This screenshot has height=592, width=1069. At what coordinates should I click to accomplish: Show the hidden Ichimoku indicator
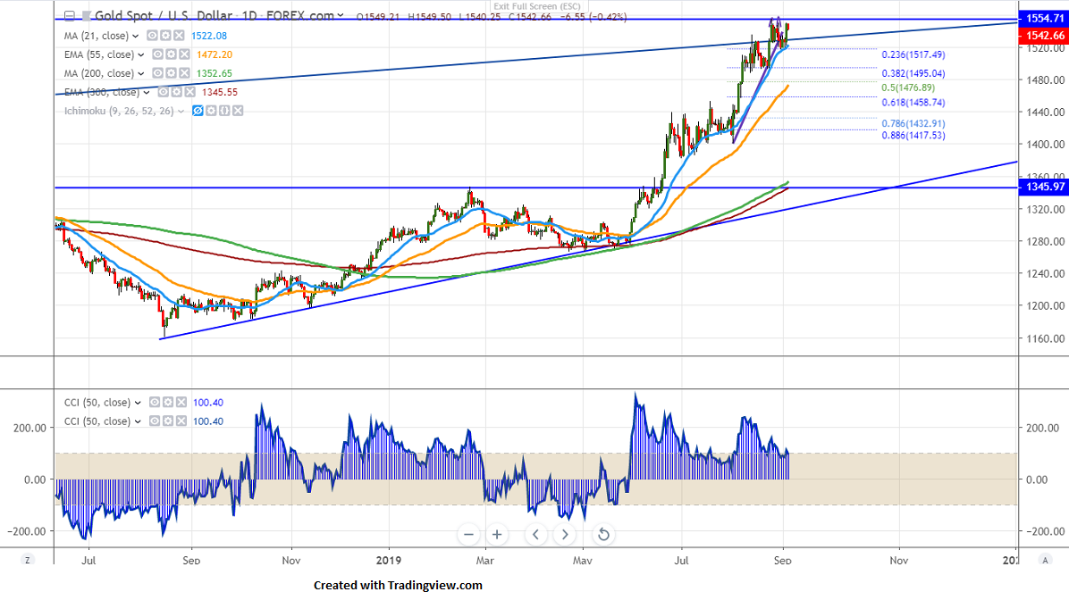[x=198, y=111]
